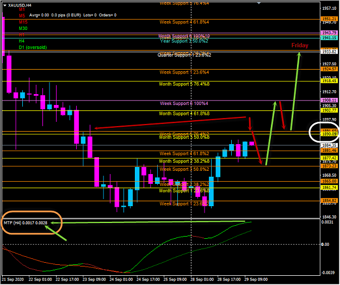Click the pink 1943.79 price tag
Viewport: 340px width, 285px height.
point(329,33)
